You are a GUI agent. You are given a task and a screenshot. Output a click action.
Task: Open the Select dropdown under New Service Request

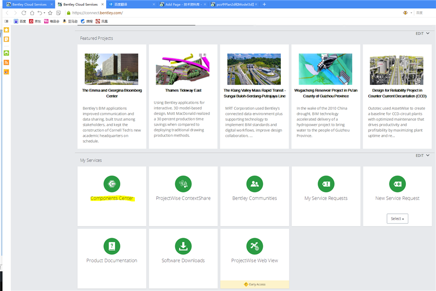click(x=397, y=219)
